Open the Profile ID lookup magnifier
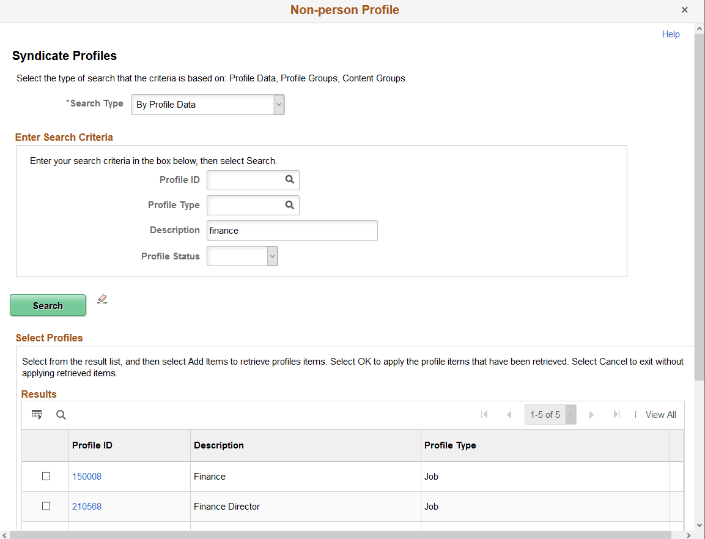Viewport: 705px width, 539px height. [x=290, y=180]
